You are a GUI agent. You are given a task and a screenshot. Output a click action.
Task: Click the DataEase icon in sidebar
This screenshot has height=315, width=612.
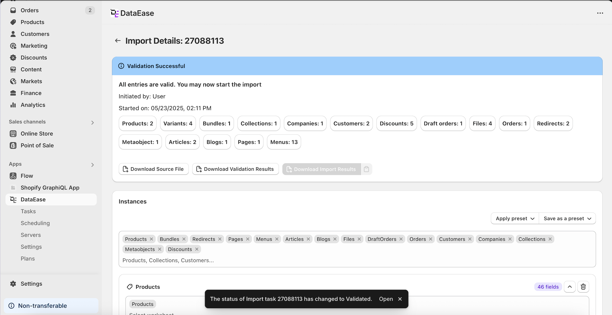click(13, 199)
